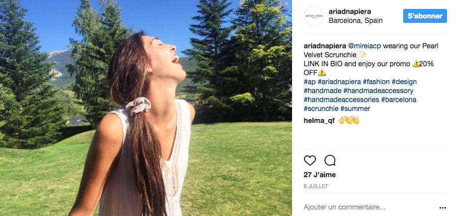Viewport: 456px width, 216px height.
Task: Open the #handmadeaccessories hashtag
Action: [x=341, y=100]
